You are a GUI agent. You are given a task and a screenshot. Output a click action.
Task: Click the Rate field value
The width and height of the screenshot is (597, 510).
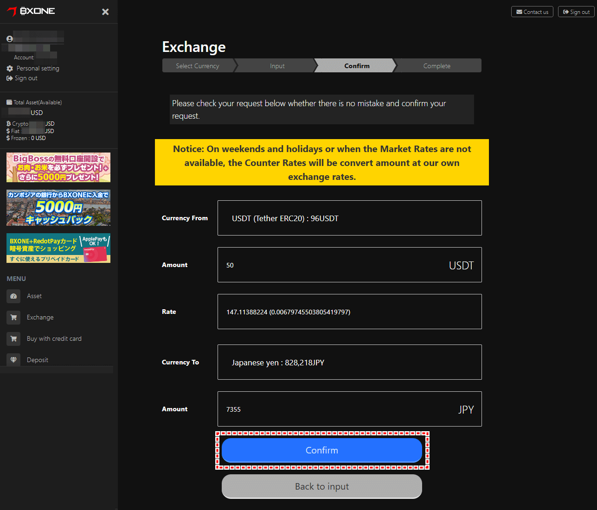[x=350, y=312]
